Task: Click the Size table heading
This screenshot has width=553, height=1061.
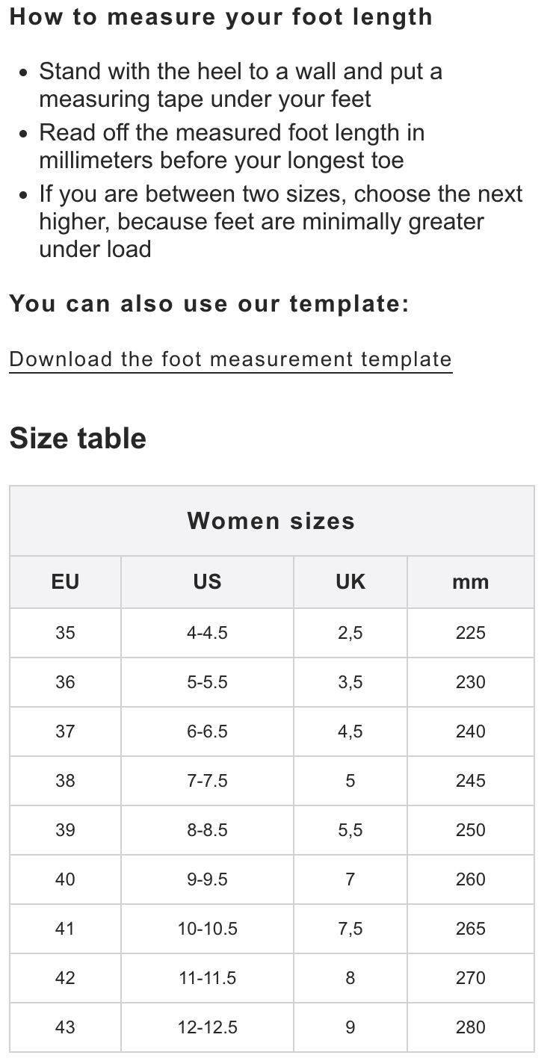Action: (x=78, y=439)
